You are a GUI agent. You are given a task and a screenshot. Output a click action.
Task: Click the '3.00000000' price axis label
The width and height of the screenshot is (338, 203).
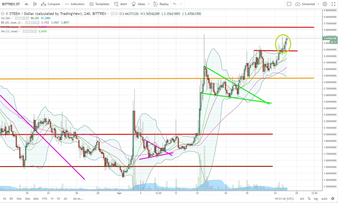pyautogui.click(x=331, y=69)
